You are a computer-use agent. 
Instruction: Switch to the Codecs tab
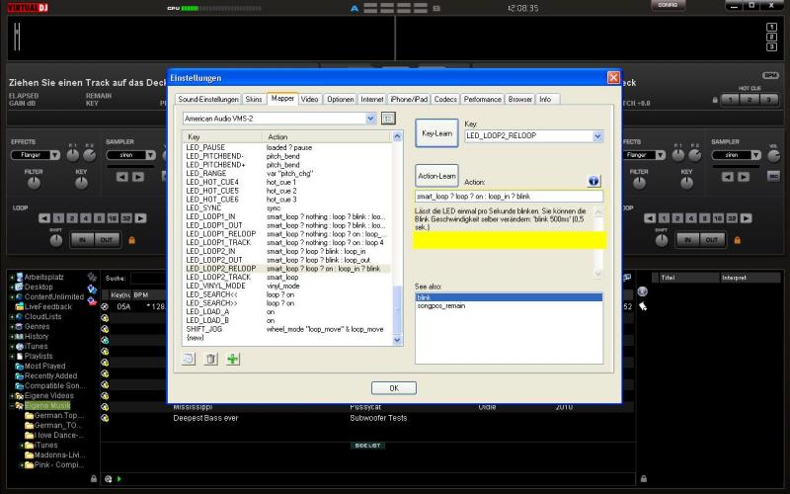(445, 99)
